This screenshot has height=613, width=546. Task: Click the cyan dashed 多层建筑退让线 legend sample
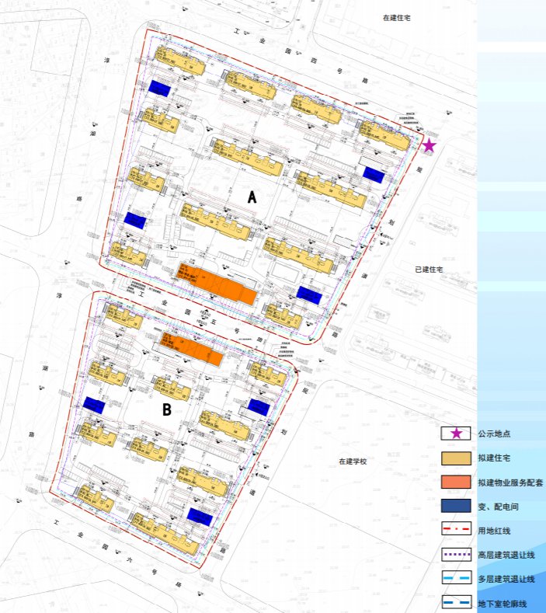(x=456, y=578)
